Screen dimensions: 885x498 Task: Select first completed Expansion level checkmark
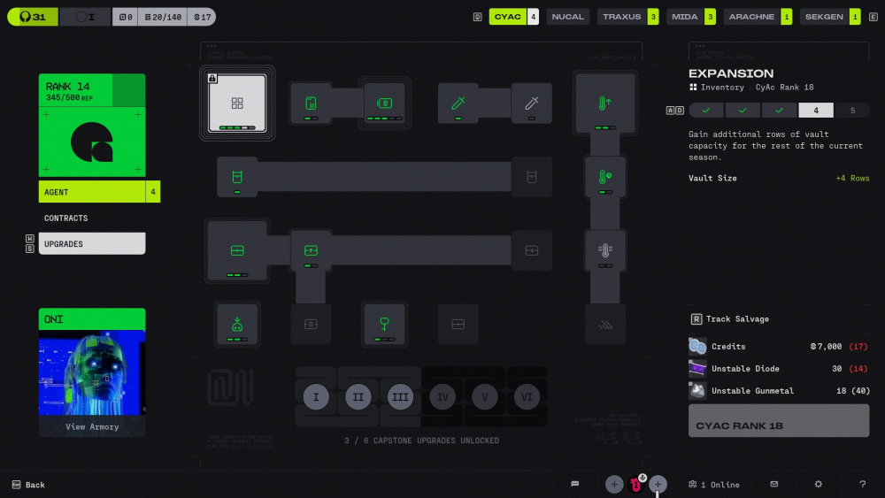706,110
